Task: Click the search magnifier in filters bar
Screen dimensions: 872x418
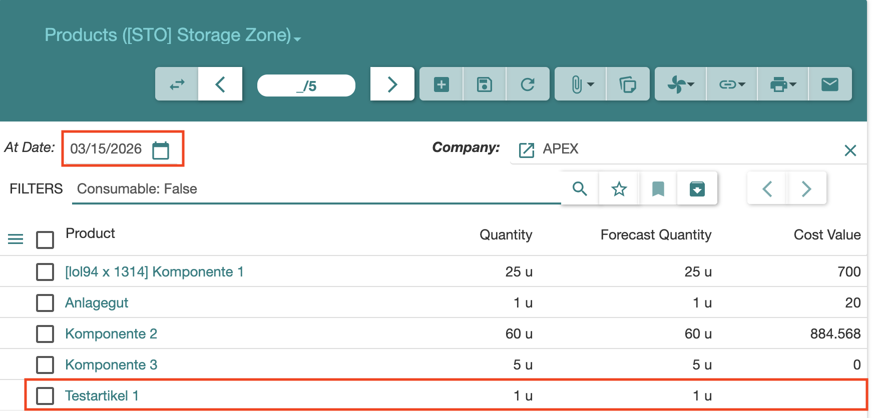Action: click(580, 188)
